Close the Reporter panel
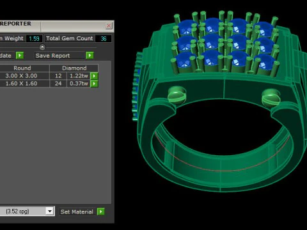 point(109,26)
